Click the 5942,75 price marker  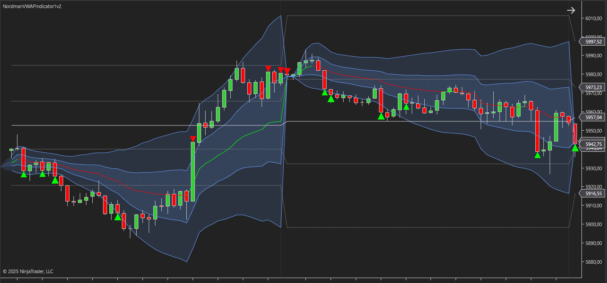coord(592,144)
